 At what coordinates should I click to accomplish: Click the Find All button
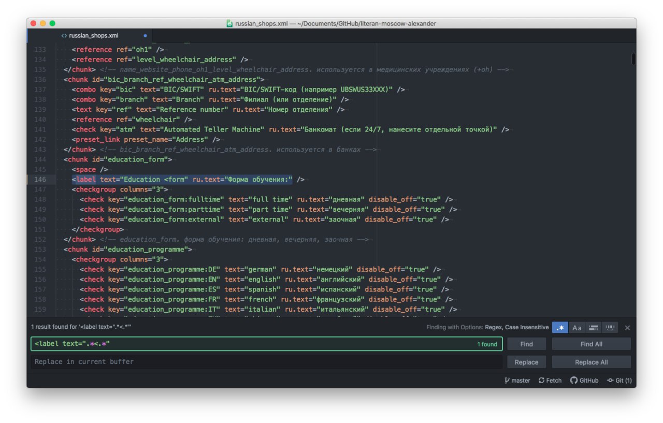[x=591, y=344]
